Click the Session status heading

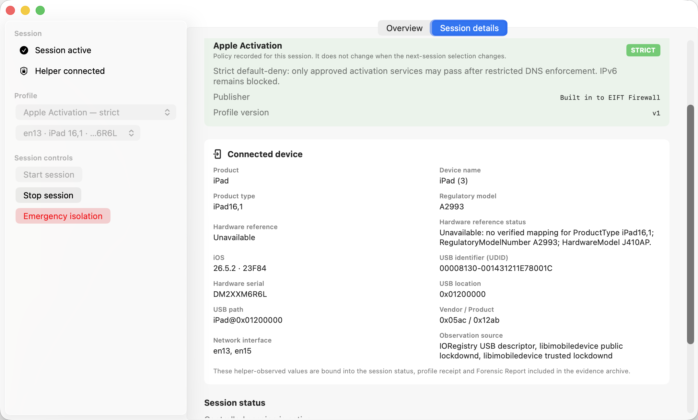(x=235, y=403)
